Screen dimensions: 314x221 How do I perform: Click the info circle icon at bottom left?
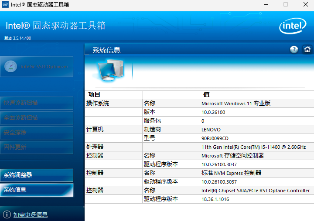7,214
